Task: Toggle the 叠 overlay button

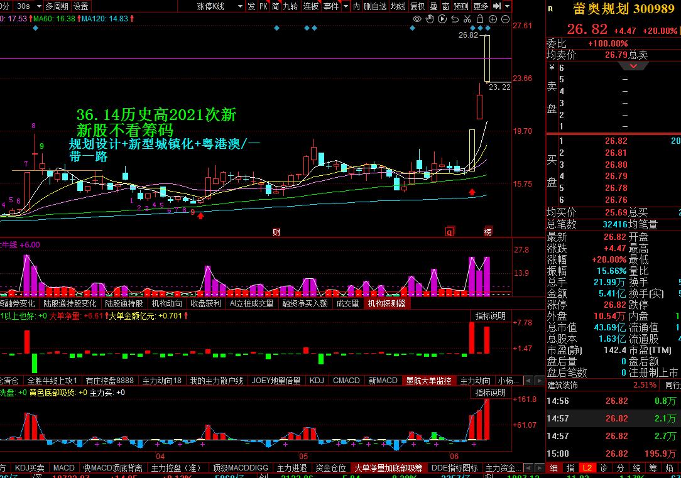Action: [x=433, y=6]
